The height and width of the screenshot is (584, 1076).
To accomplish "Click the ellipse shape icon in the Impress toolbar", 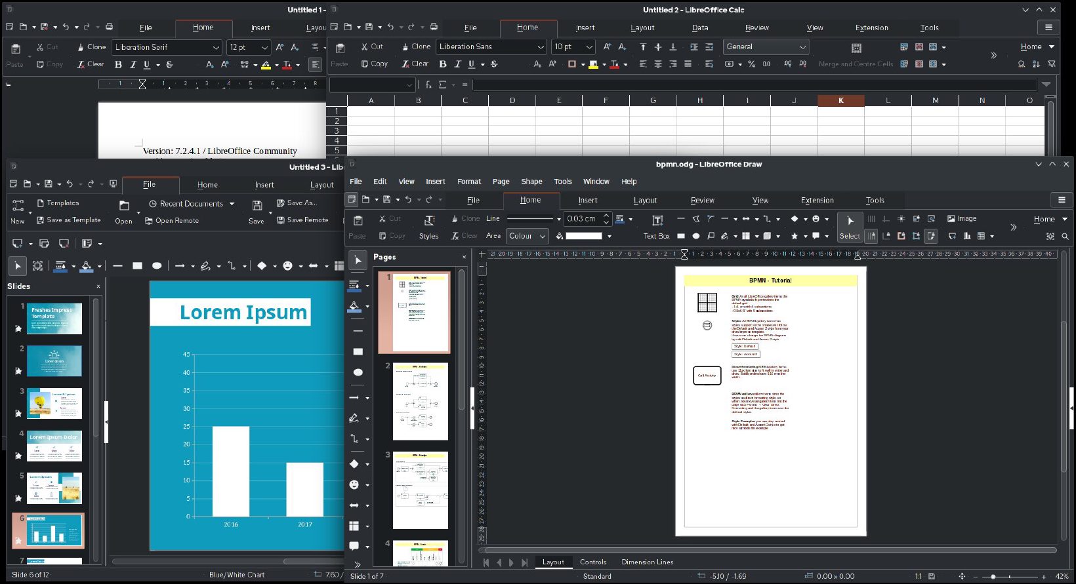I will click(157, 265).
